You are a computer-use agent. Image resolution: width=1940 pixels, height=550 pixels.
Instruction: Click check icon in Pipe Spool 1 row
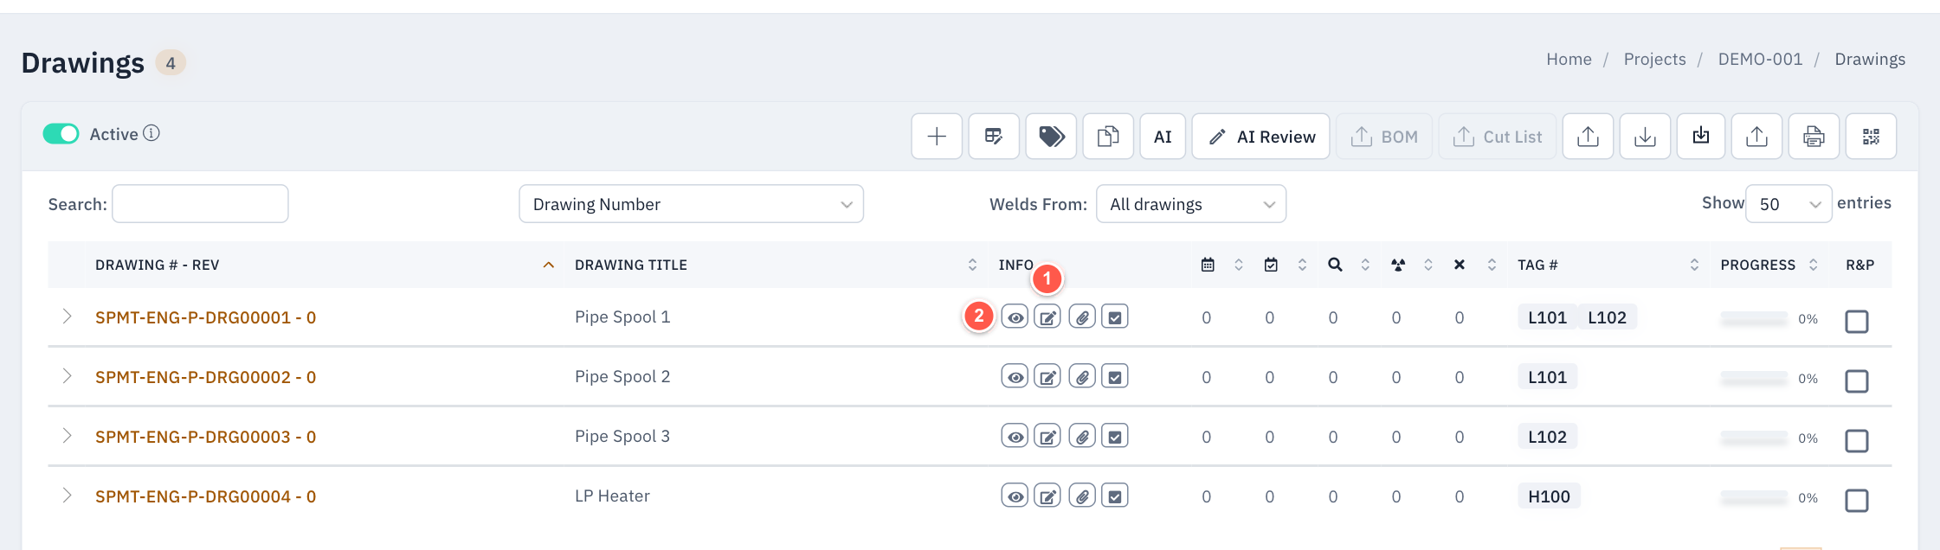1115,317
